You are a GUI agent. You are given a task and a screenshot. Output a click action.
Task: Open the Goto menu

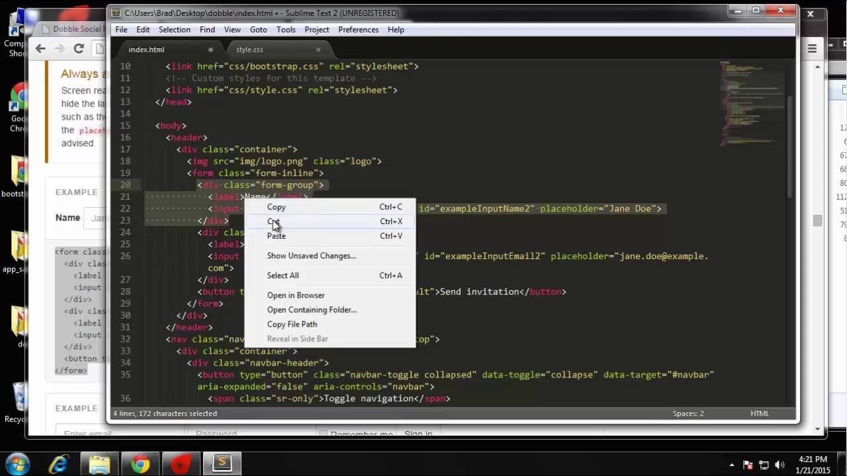click(x=259, y=30)
